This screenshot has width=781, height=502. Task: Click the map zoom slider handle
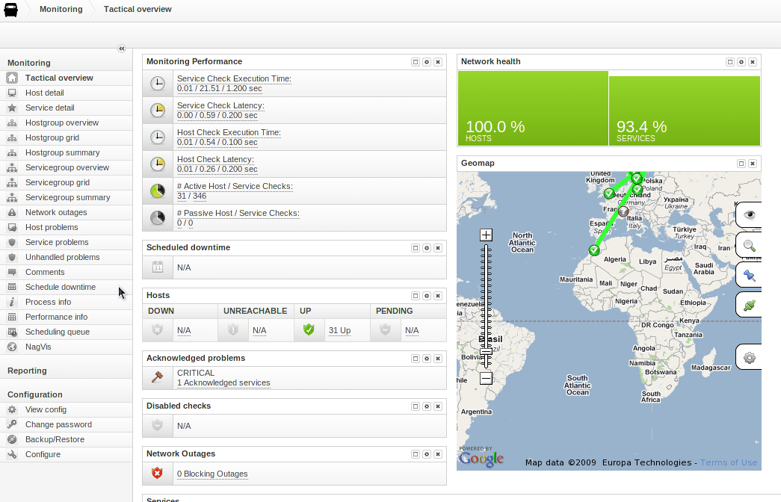click(486, 352)
